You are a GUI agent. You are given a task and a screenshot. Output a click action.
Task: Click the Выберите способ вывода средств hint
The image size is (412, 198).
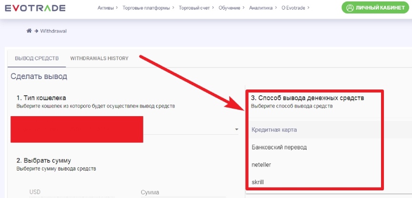click(x=291, y=106)
